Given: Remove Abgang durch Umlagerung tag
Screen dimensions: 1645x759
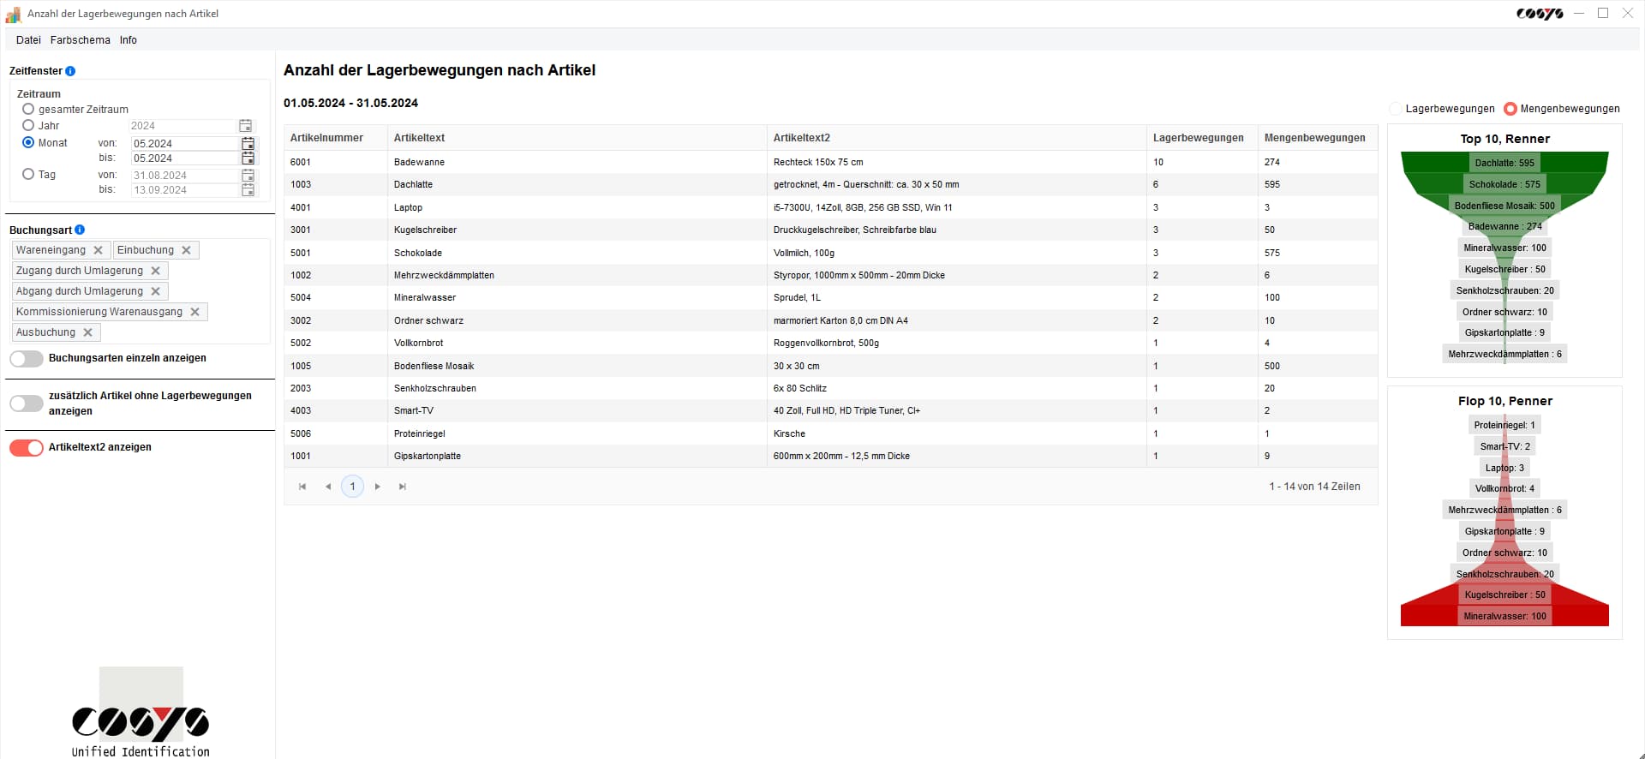Looking at the screenshot, I should (155, 291).
